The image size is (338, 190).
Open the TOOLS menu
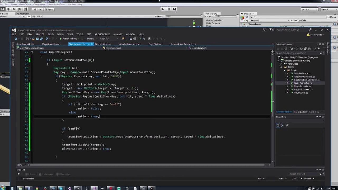pos(80,34)
